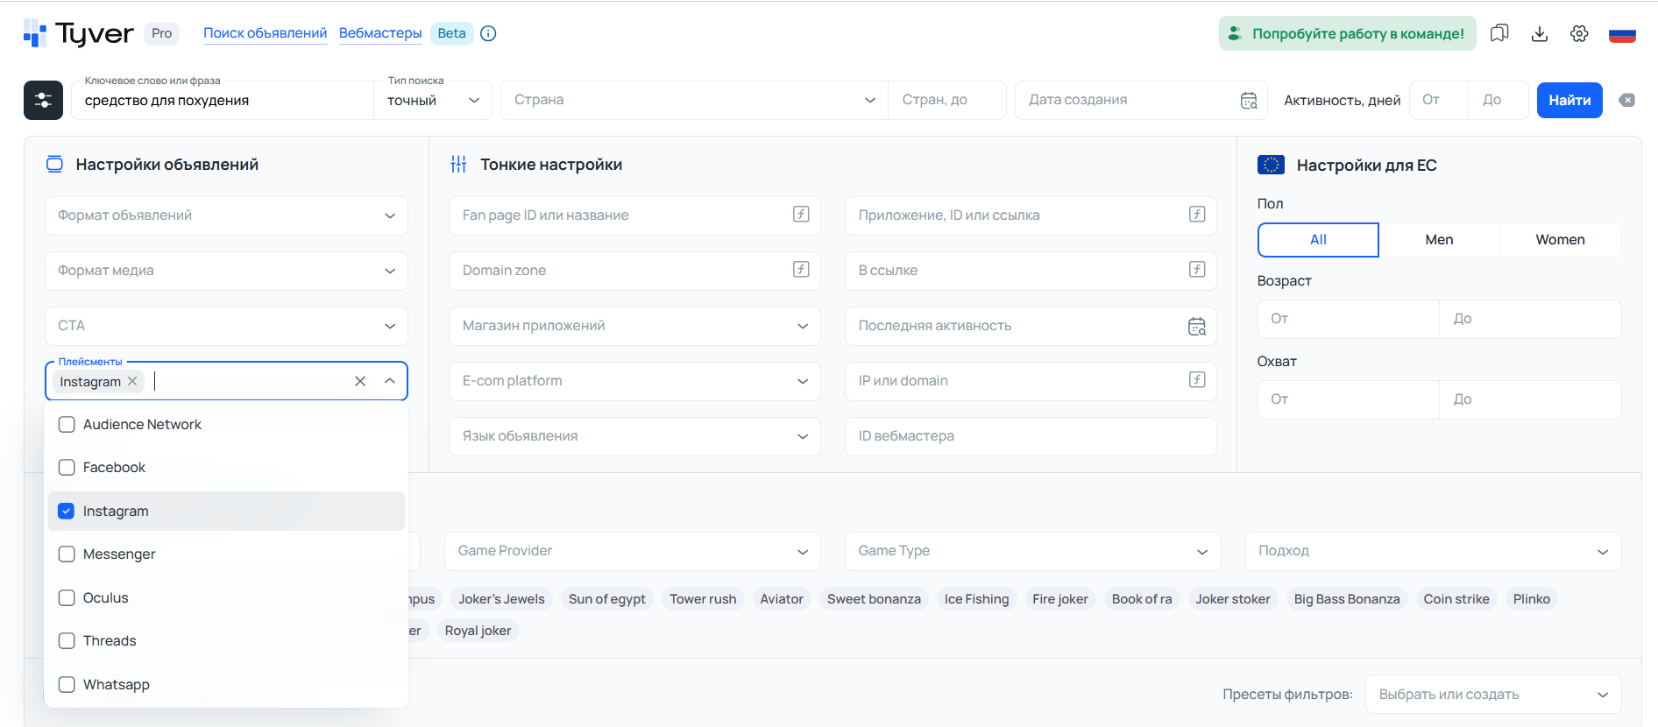Click the calendar icon in Дата создания
Image resolution: width=1658 pixels, height=727 pixels.
click(x=1249, y=101)
